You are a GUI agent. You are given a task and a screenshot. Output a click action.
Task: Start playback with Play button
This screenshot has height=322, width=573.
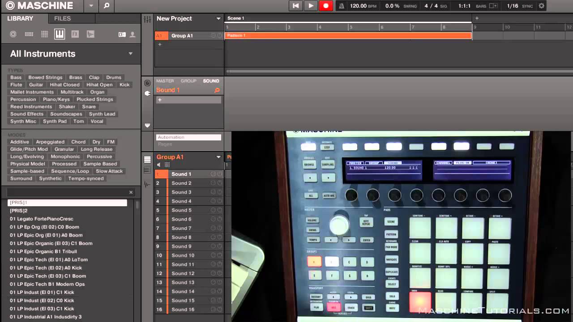[311, 6]
